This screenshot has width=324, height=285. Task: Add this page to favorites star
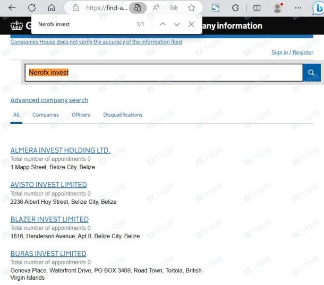pos(192,8)
